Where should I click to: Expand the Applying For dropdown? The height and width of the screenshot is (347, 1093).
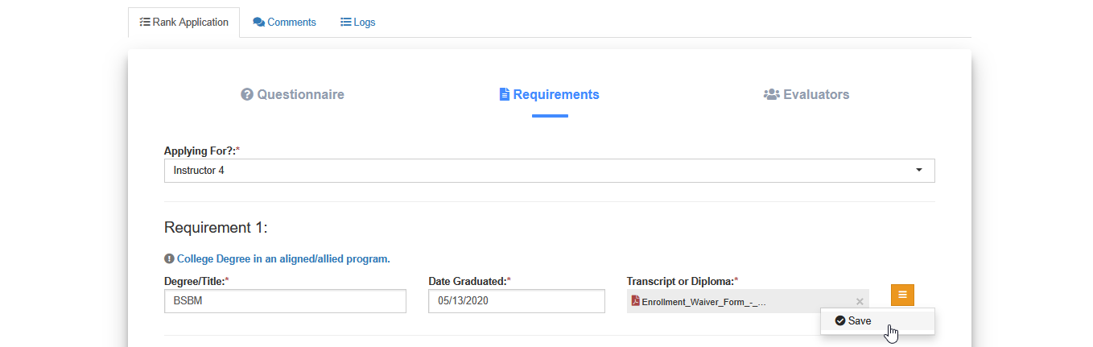[x=549, y=171]
